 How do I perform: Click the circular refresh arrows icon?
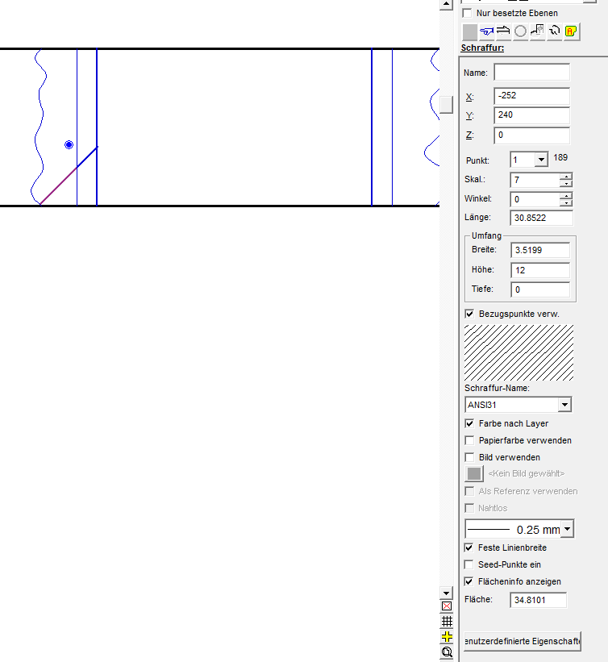(x=554, y=31)
